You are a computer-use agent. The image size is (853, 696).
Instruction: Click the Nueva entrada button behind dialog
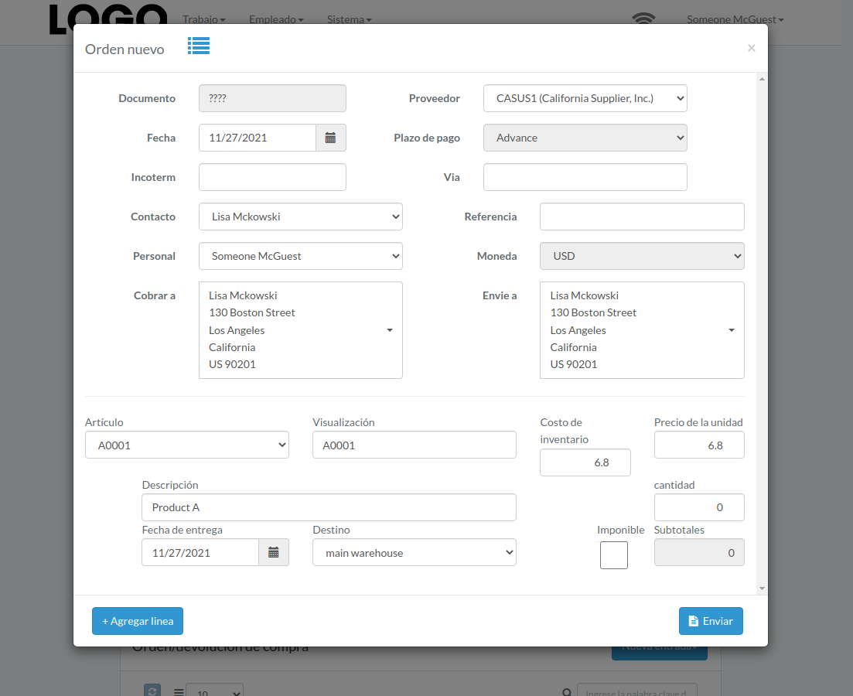coord(660,653)
